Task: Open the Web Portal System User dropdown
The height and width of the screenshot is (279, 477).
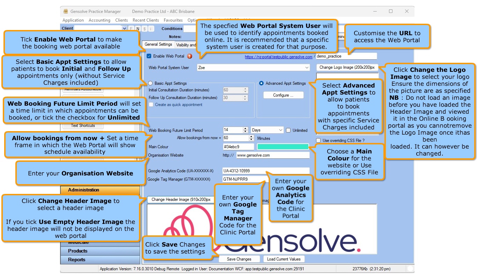Action: [307, 68]
